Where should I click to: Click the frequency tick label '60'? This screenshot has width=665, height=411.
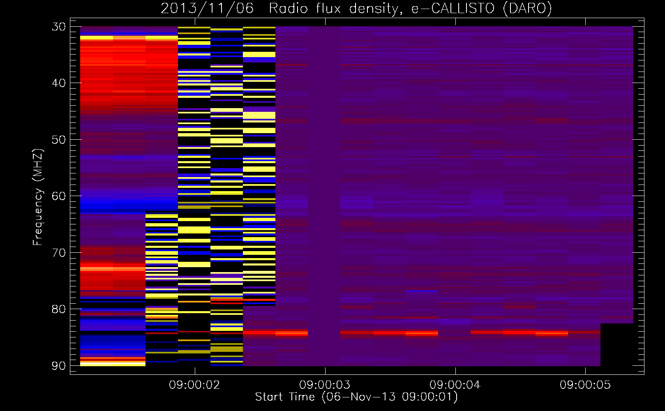point(59,196)
